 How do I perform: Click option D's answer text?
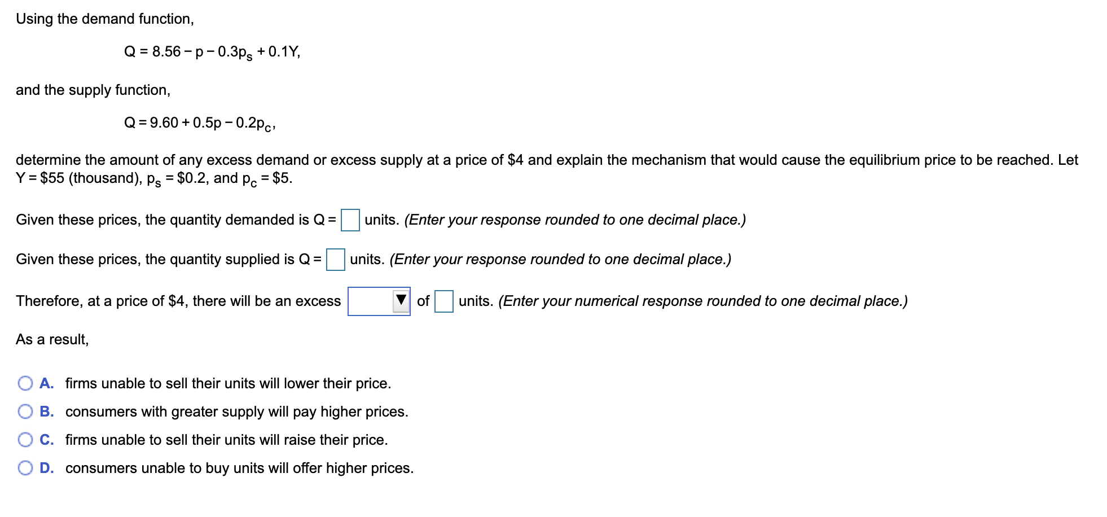click(x=240, y=467)
